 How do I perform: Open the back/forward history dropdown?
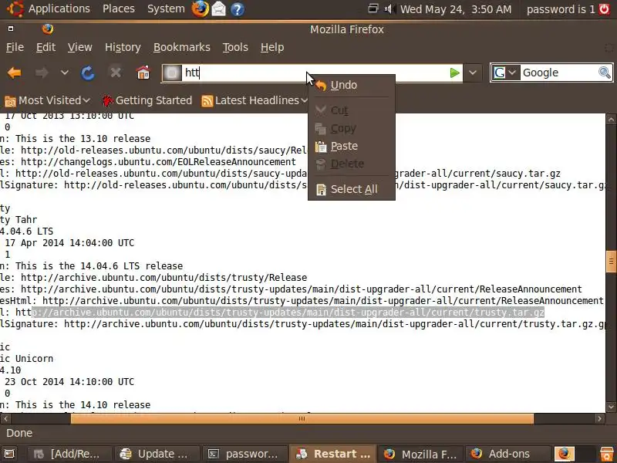pos(65,73)
